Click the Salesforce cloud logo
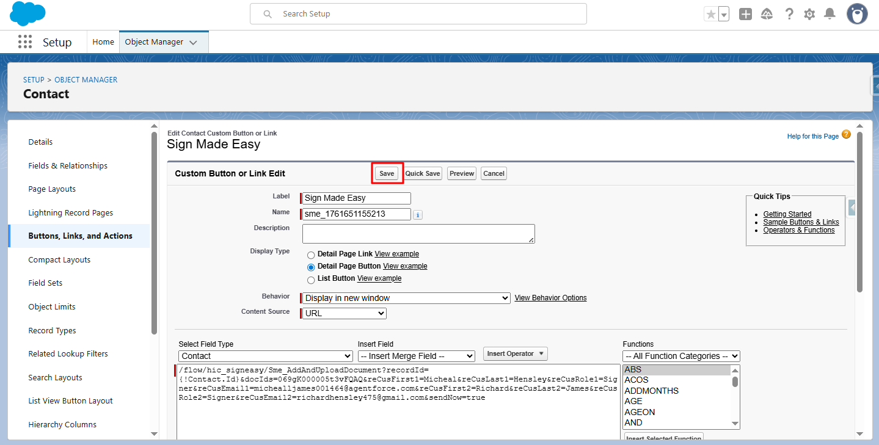The height and width of the screenshot is (445, 879). [x=27, y=13]
